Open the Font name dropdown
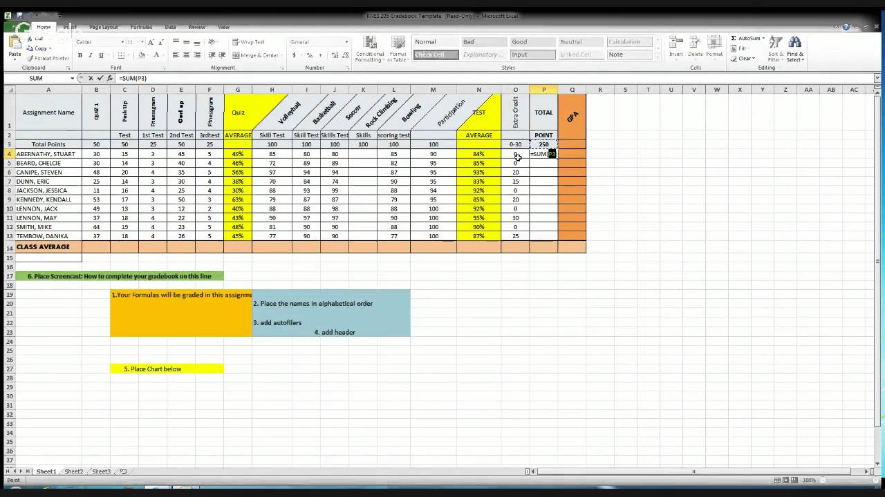885x497 pixels. click(x=122, y=42)
